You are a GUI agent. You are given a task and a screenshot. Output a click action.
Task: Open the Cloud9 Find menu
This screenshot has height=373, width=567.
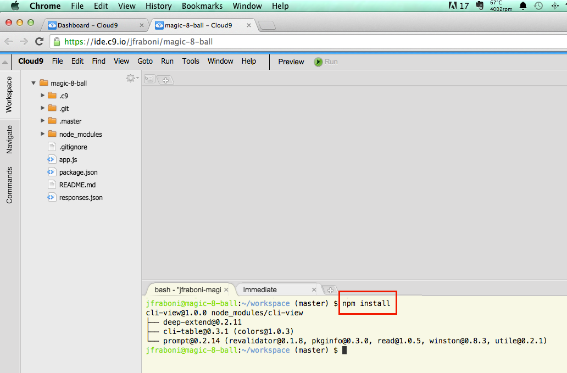(99, 61)
